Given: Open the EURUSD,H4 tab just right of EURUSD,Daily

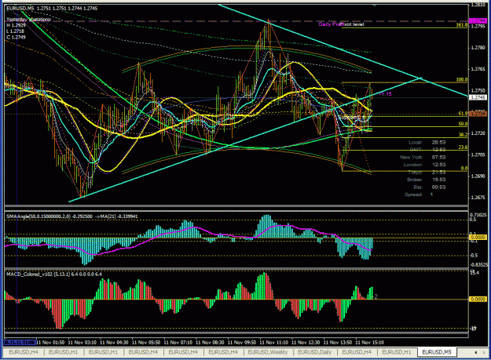Looking at the screenshot, I should click(357, 352).
